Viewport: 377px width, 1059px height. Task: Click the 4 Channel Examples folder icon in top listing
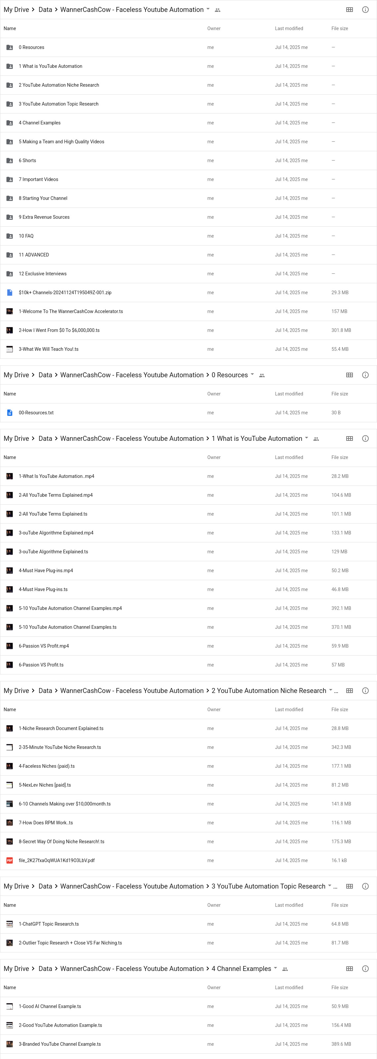tap(10, 123)
